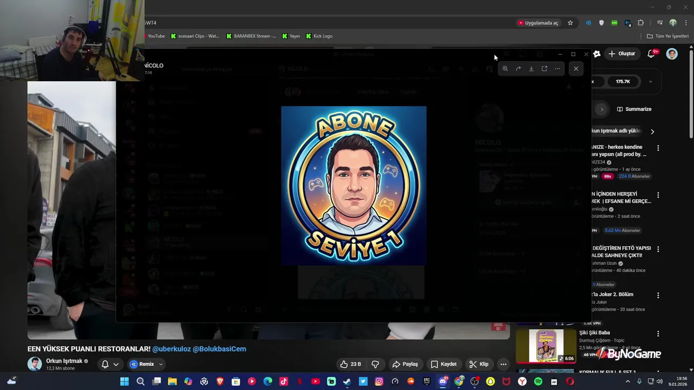Like the video showing 23 B
The width and height of the screenshot is (694, 390).
point(350,364)
